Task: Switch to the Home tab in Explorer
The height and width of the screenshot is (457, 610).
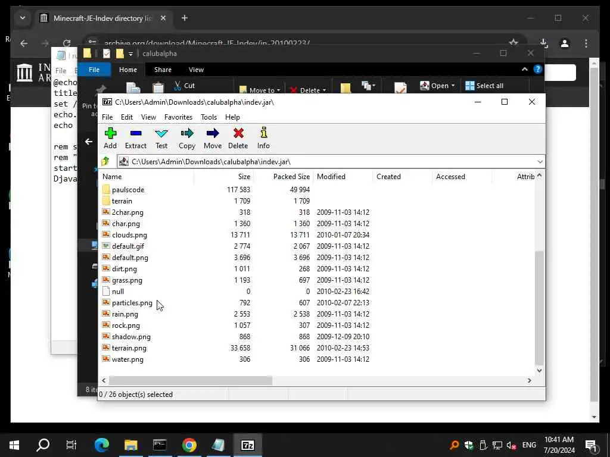Action: click(x=128, y=70)
